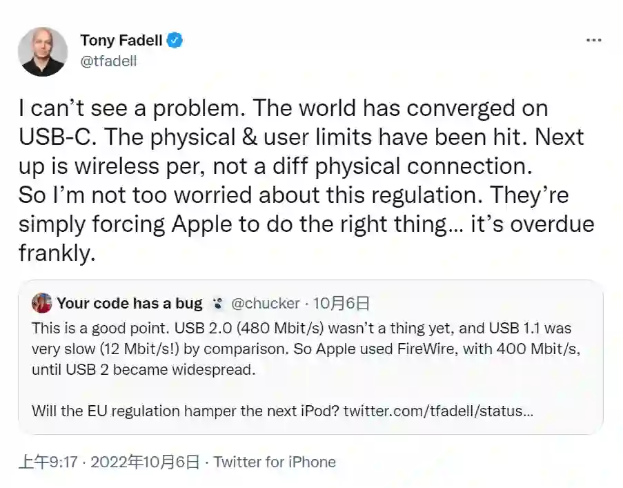This screenshot has height=488, width=623.
Task: Follow the twitter.com/tfadell/status link
Action: click(x=438, y=411)
